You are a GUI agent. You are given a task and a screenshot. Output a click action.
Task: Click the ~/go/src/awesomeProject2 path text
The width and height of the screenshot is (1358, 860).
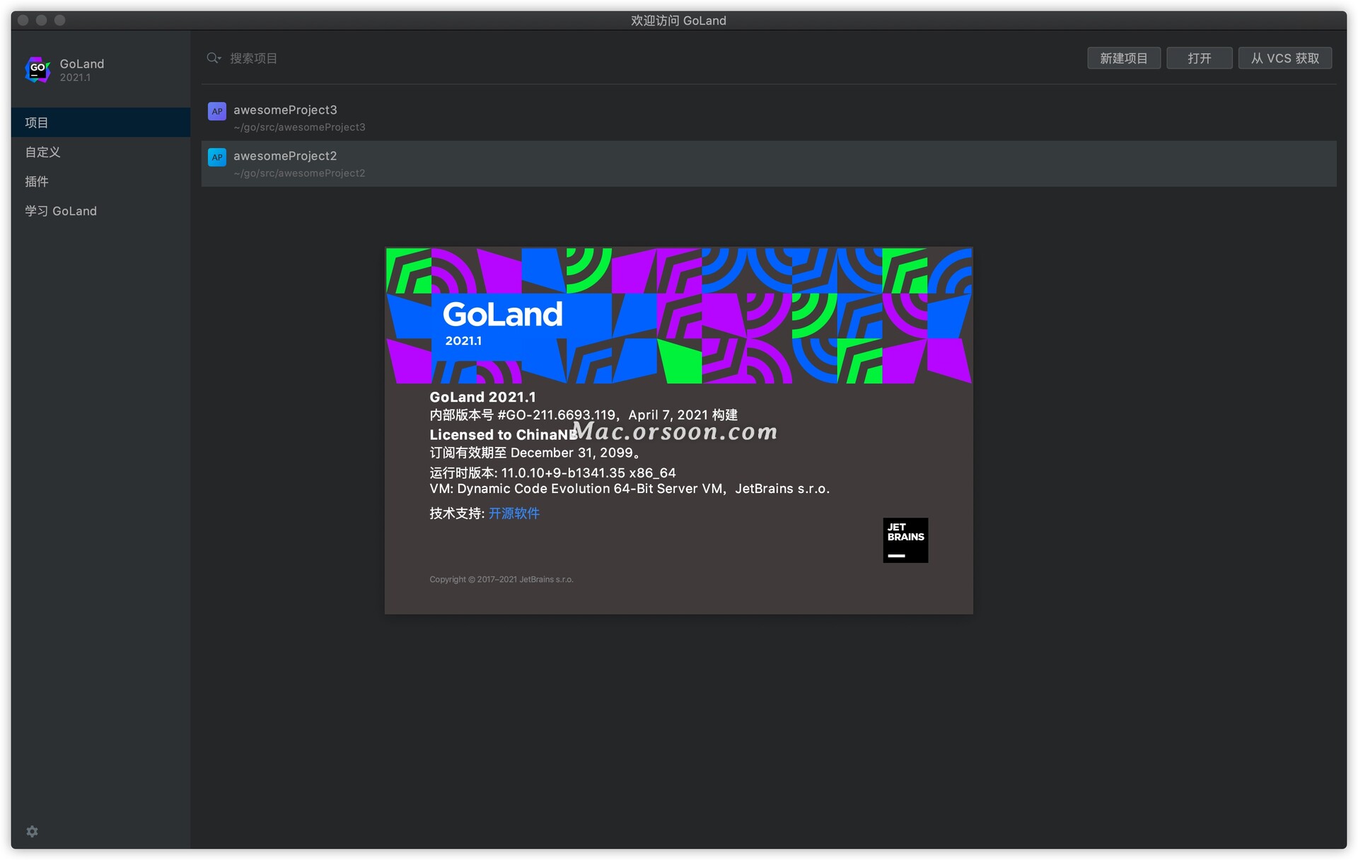tap(299, 173)
